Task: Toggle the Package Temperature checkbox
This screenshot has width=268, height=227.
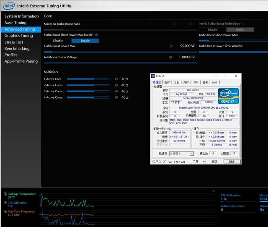Action: click(5, 194)
